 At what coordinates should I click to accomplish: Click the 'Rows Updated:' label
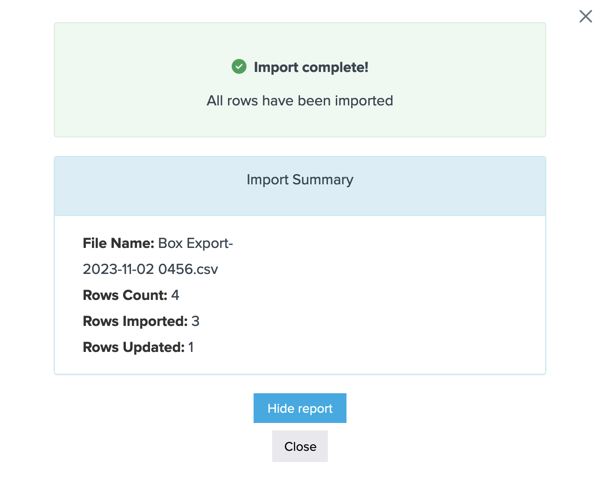(x=133, y=347)
